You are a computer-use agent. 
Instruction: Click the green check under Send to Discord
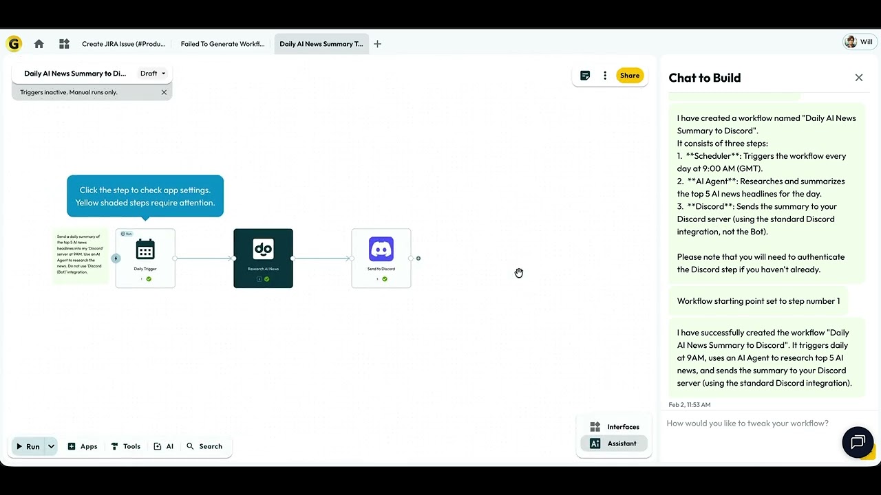(x=384, y=279)
